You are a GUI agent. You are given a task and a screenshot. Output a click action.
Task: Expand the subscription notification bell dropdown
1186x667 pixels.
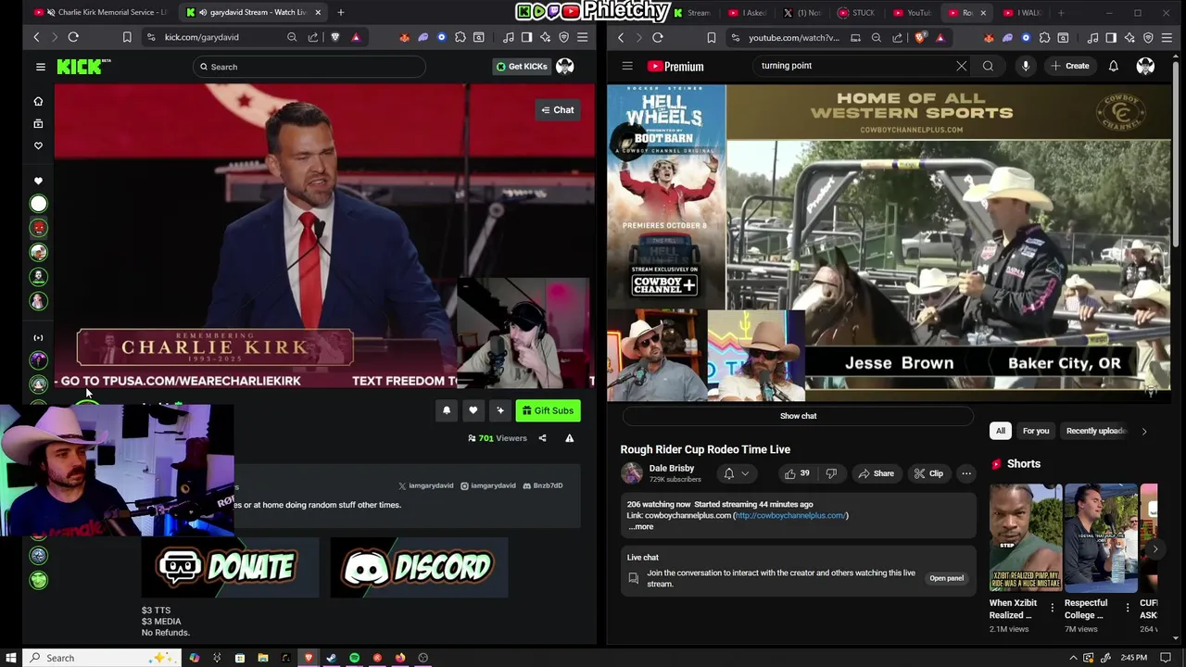[737, 473]
